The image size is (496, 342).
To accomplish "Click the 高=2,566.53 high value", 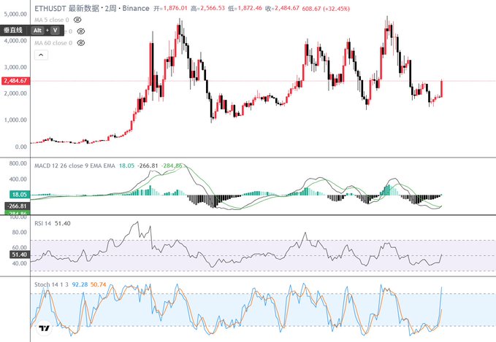I will 208,8.
